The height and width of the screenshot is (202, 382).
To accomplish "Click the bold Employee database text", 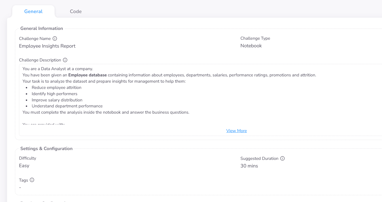I will tap(87, 75).
